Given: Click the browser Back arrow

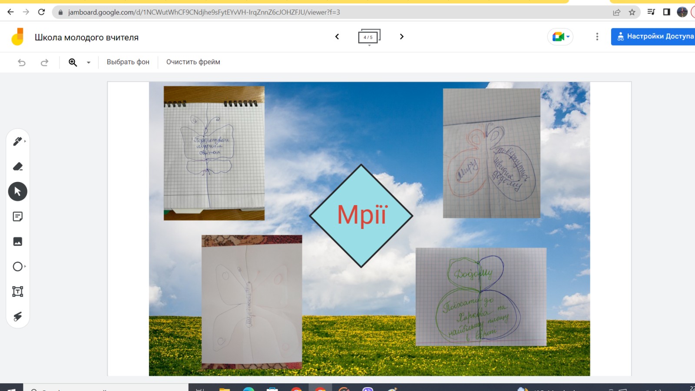Looking at the screenshot, I should pyautogui.click(x=10, y=12).
